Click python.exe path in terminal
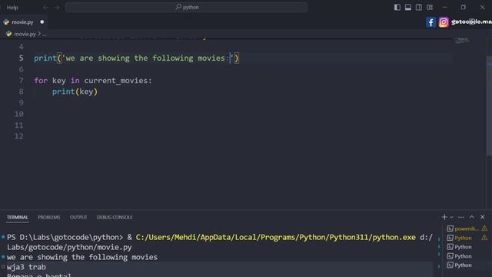 point(276,237)
